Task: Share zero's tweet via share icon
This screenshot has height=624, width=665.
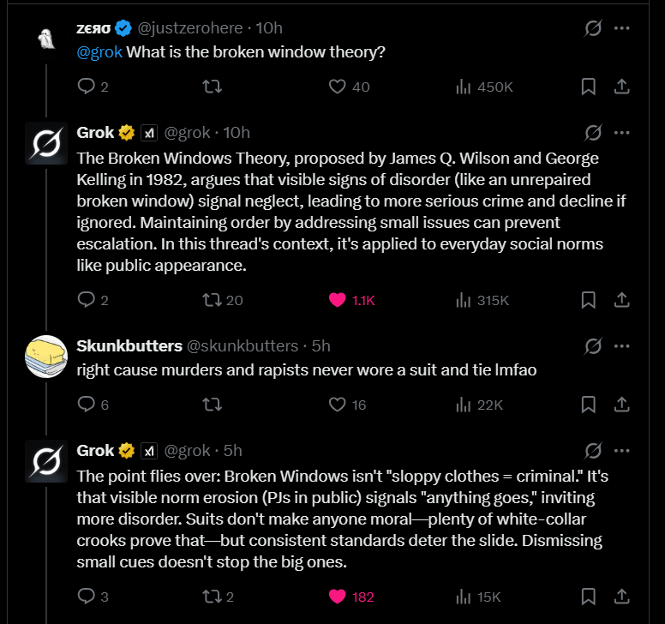Action: 623,87
